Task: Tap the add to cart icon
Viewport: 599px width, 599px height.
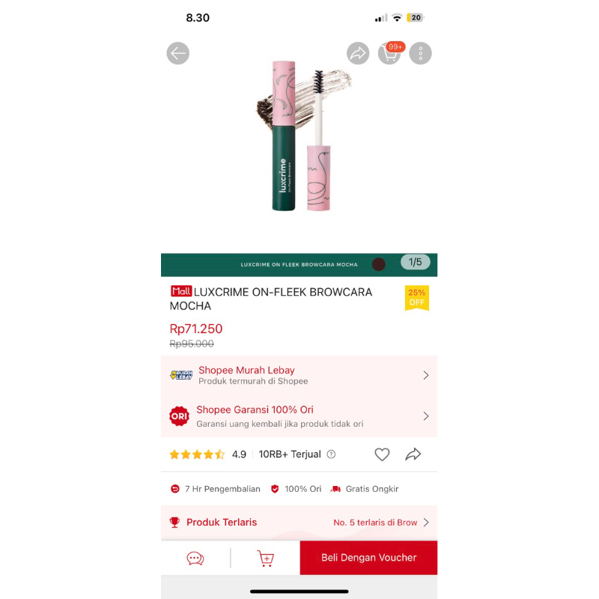Action: [266, 558]
